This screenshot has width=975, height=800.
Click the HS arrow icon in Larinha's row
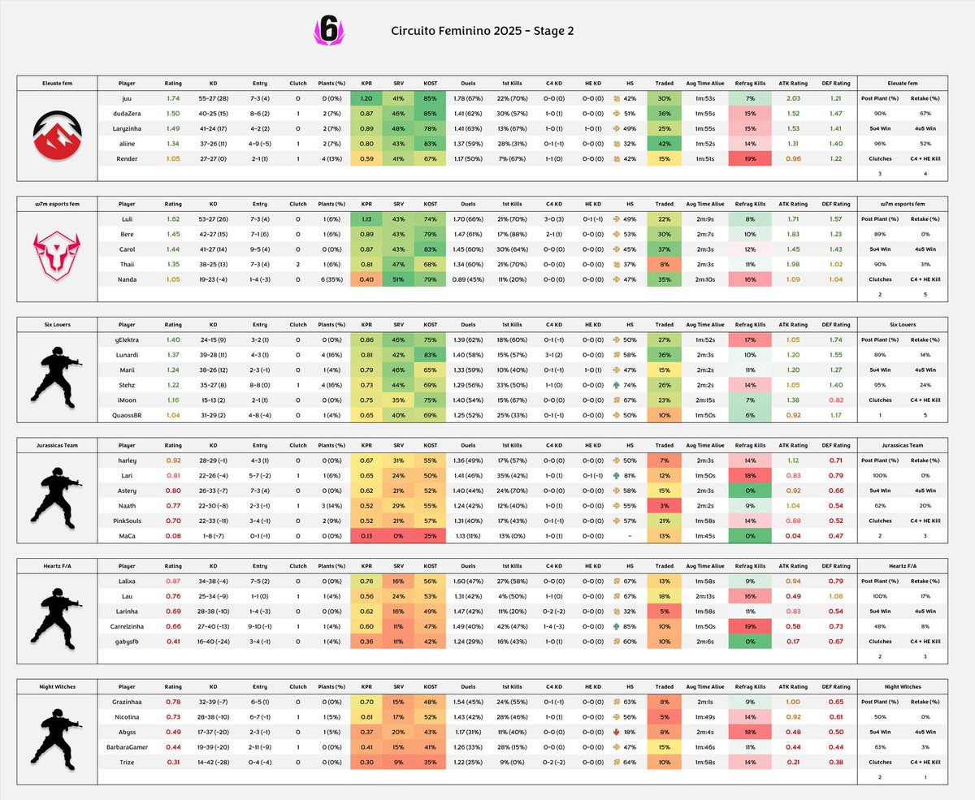click(x=617, y=612)
